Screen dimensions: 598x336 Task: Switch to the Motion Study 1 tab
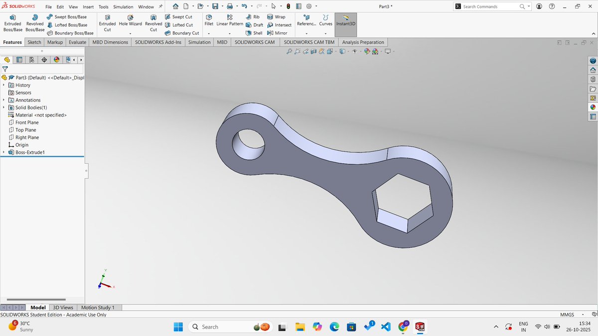98,308
